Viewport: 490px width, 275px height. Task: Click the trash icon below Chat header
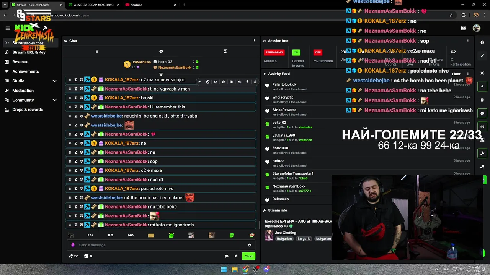pos(97,51)
